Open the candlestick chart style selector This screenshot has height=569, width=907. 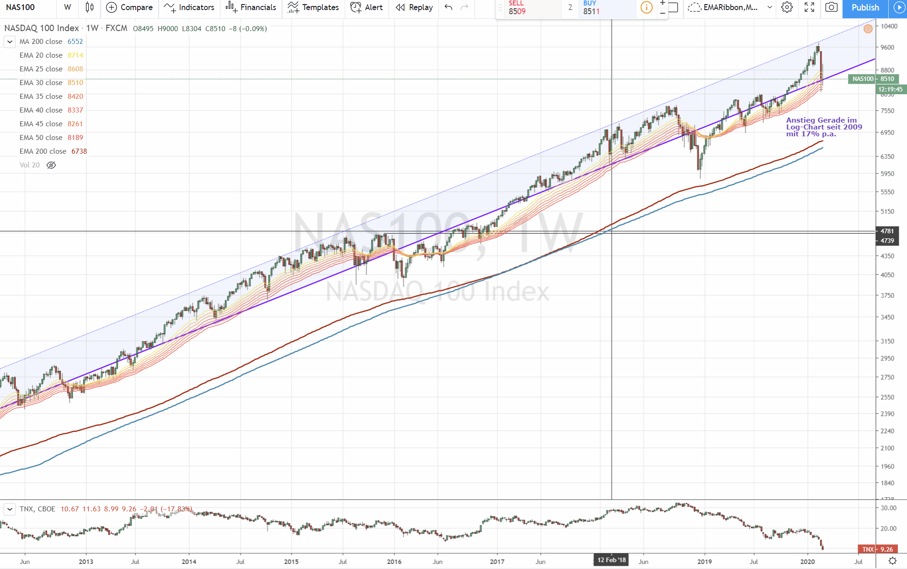click(x=90, y=7)
